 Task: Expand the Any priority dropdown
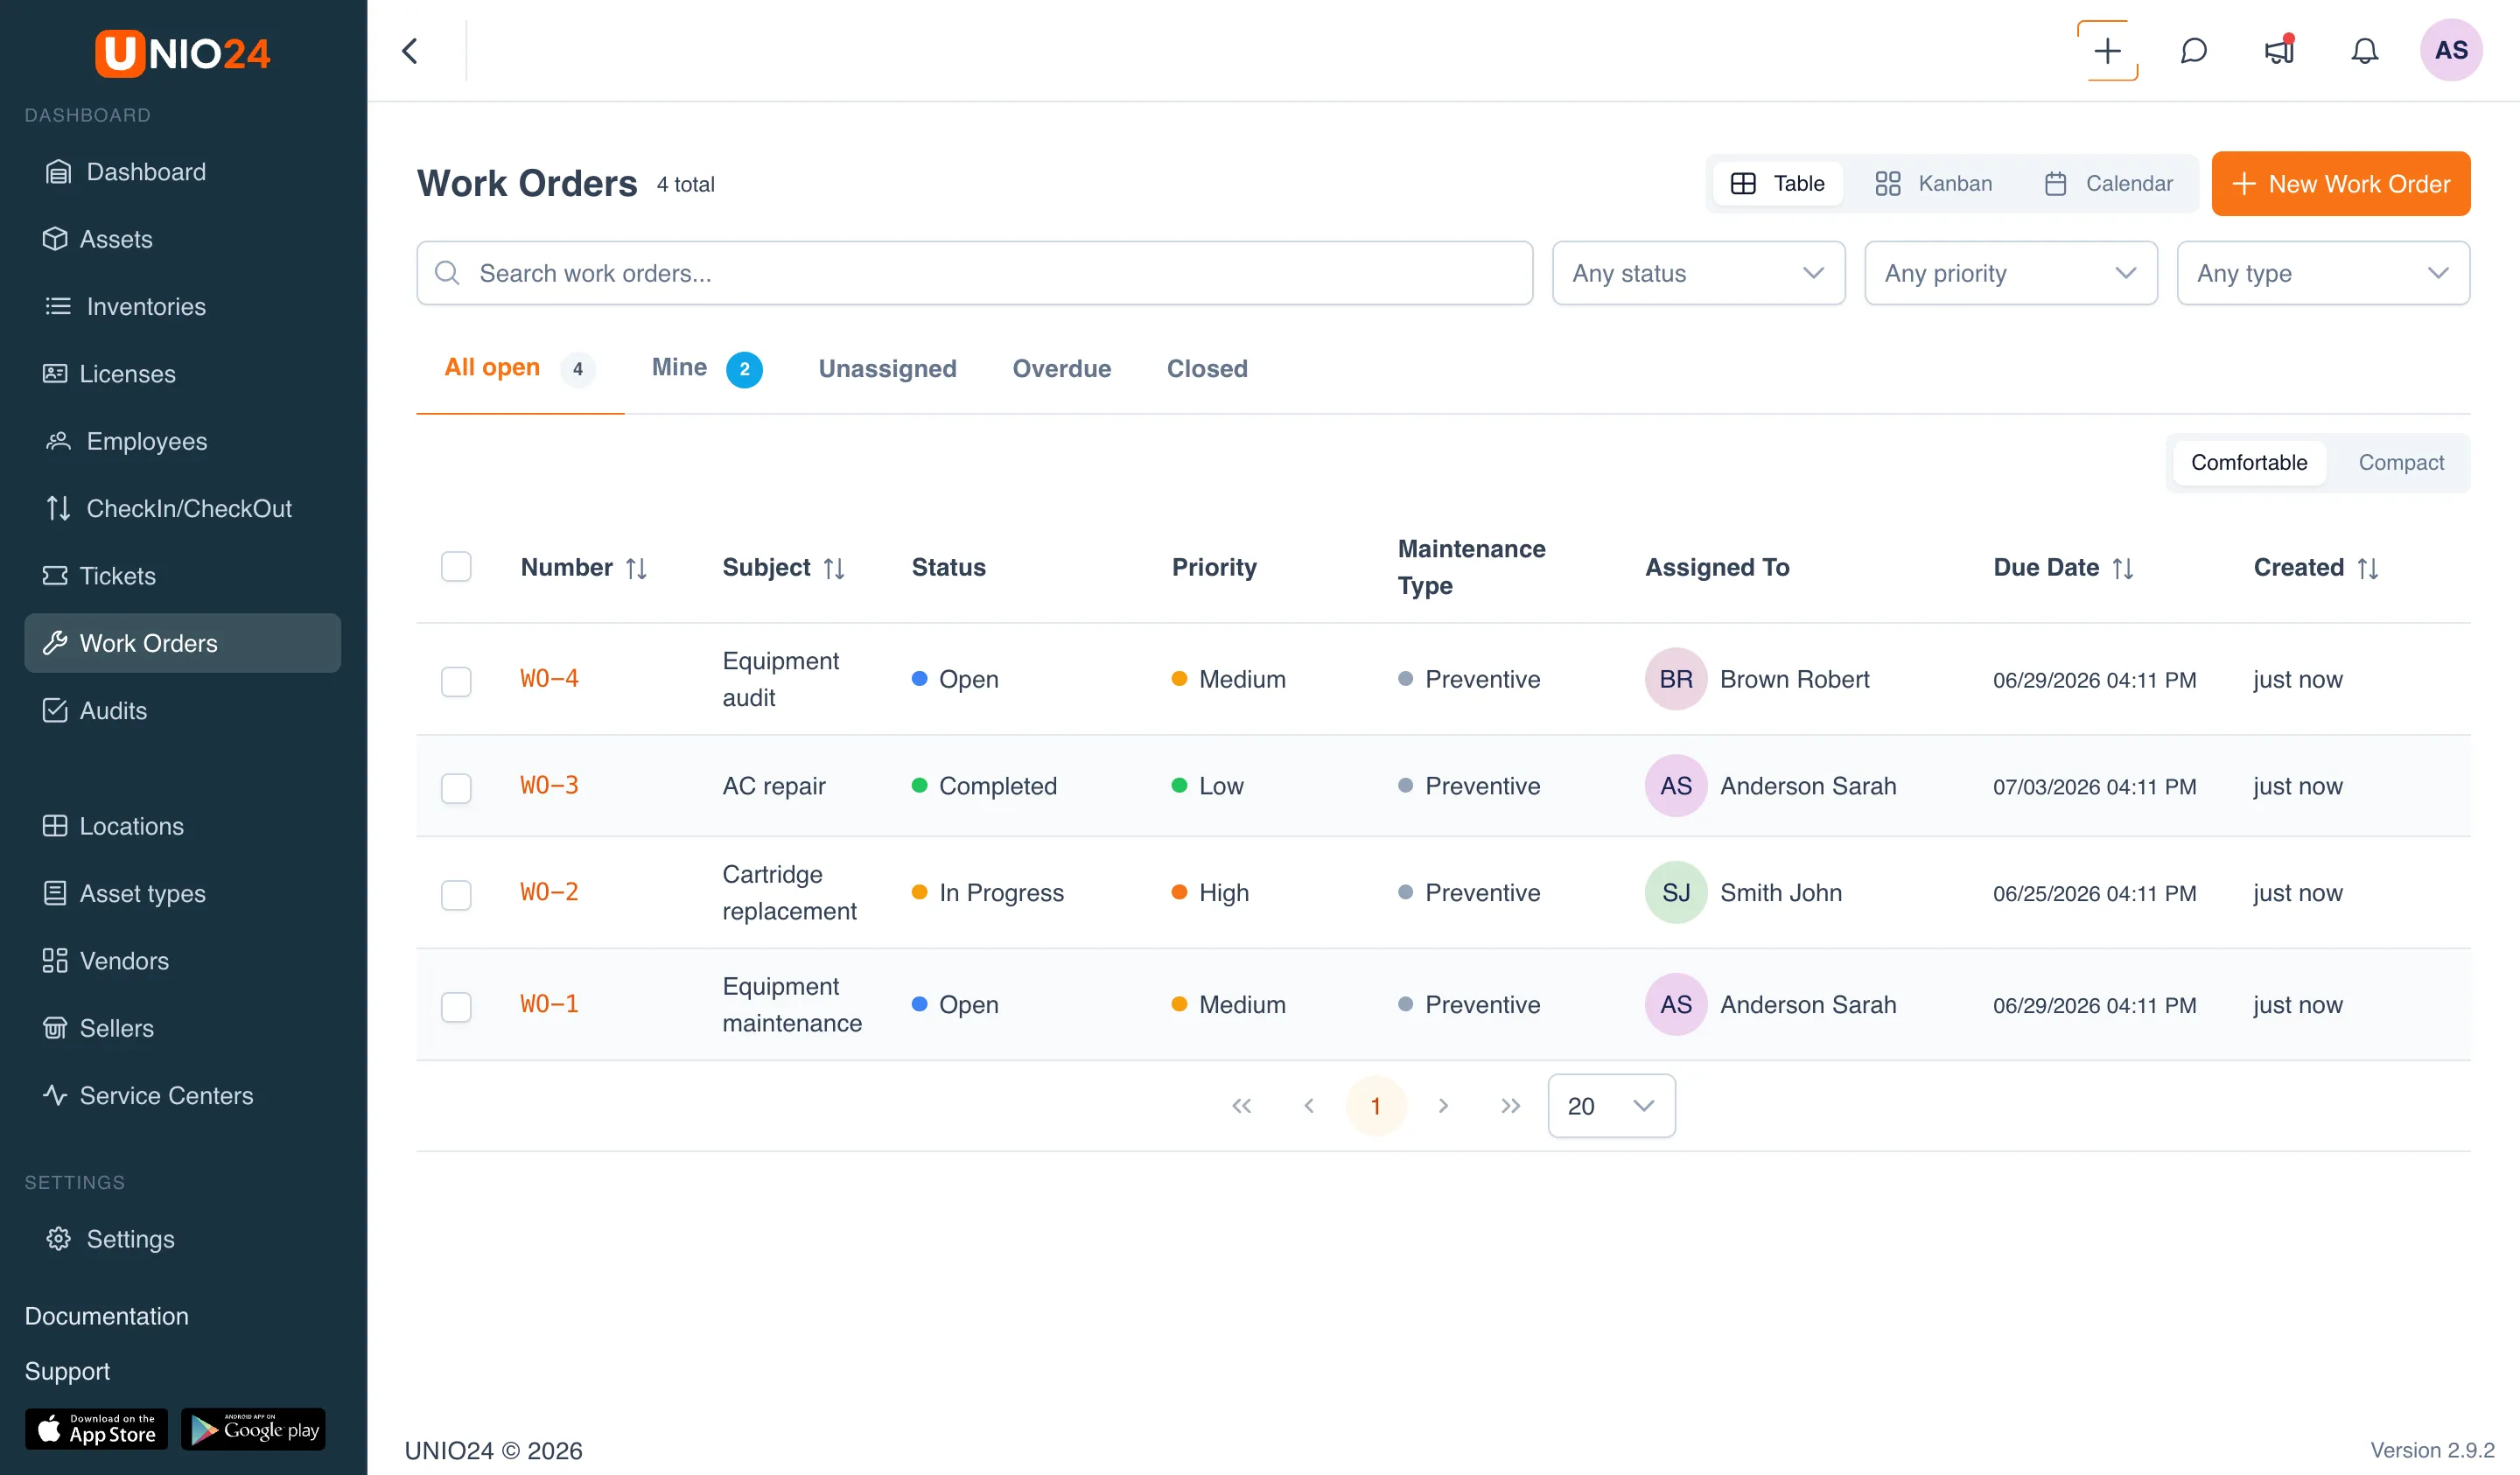pyautogui.click(x=2010, y=273)
